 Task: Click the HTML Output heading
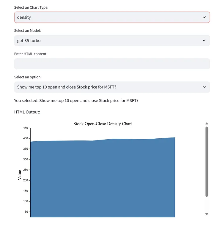pos(27,112)
